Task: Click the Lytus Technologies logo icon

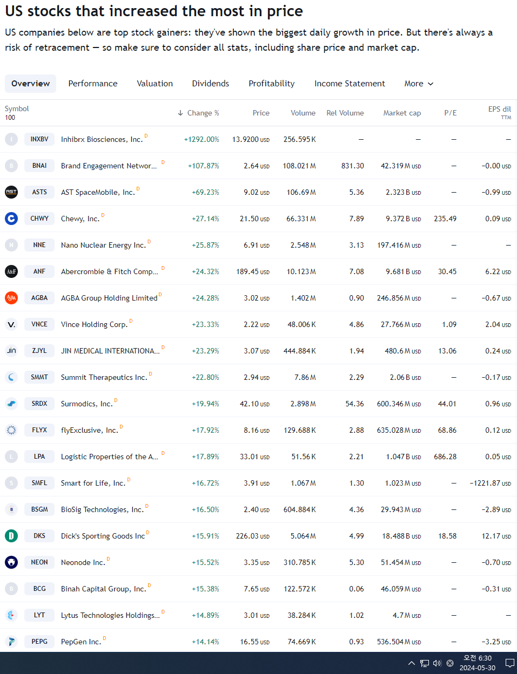Action: 11,615
